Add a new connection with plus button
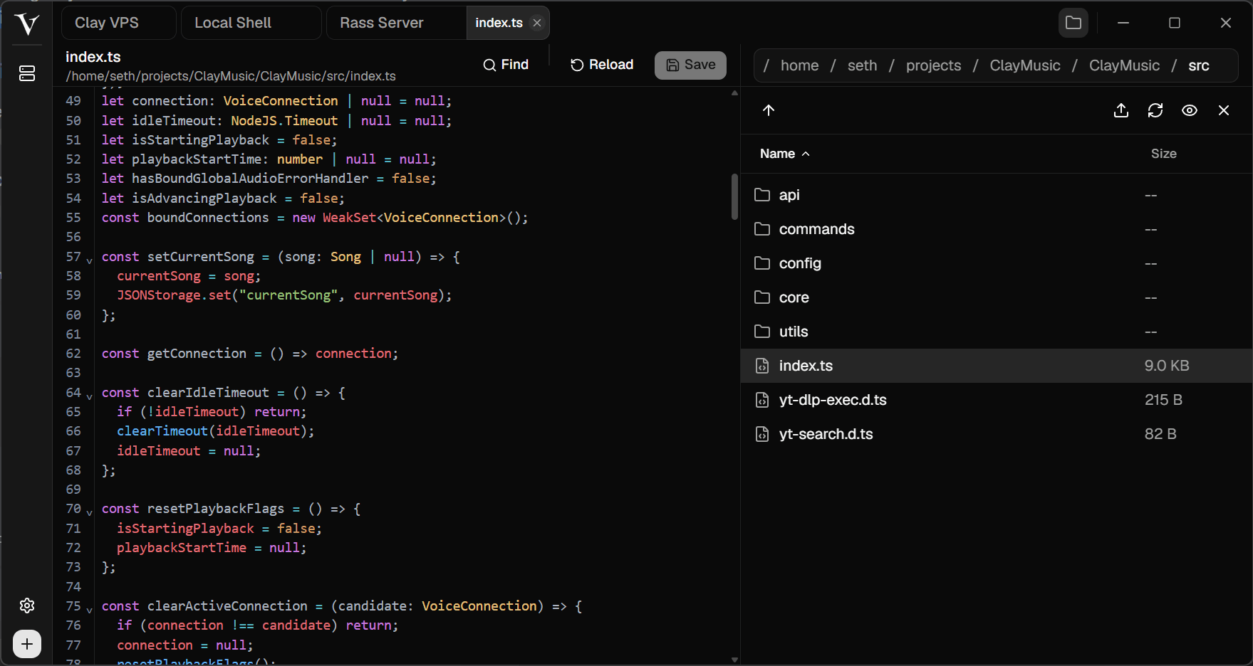The image size is (1253, 666). [x=27, y=644]
